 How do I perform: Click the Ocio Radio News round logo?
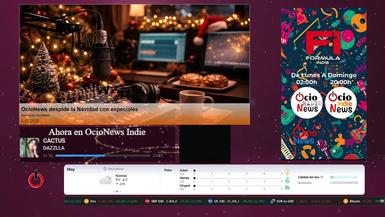pos(306,103)
